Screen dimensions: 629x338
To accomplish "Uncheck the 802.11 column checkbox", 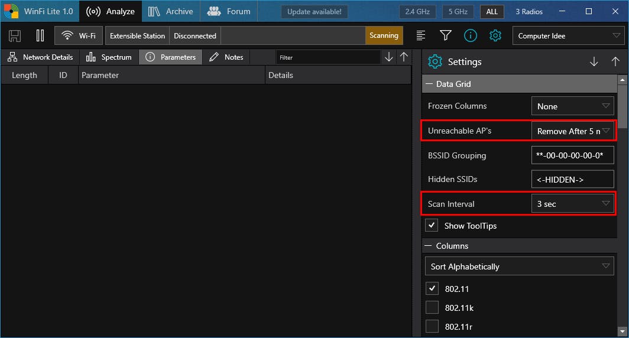I will click(x=432, y=288).
